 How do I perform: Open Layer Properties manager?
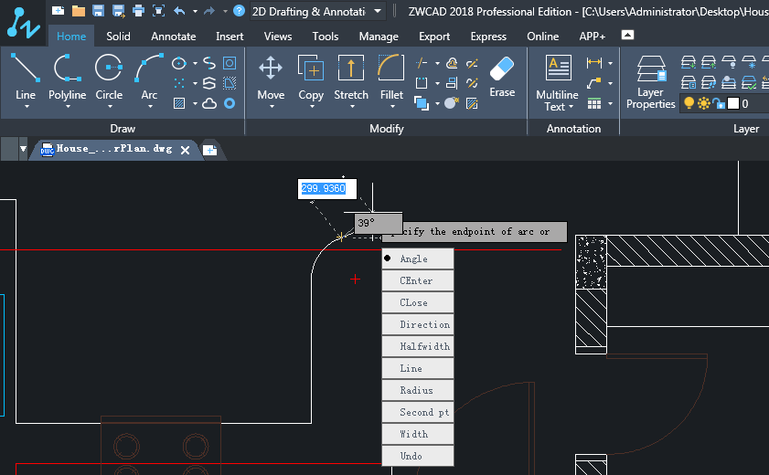point(650,81)
